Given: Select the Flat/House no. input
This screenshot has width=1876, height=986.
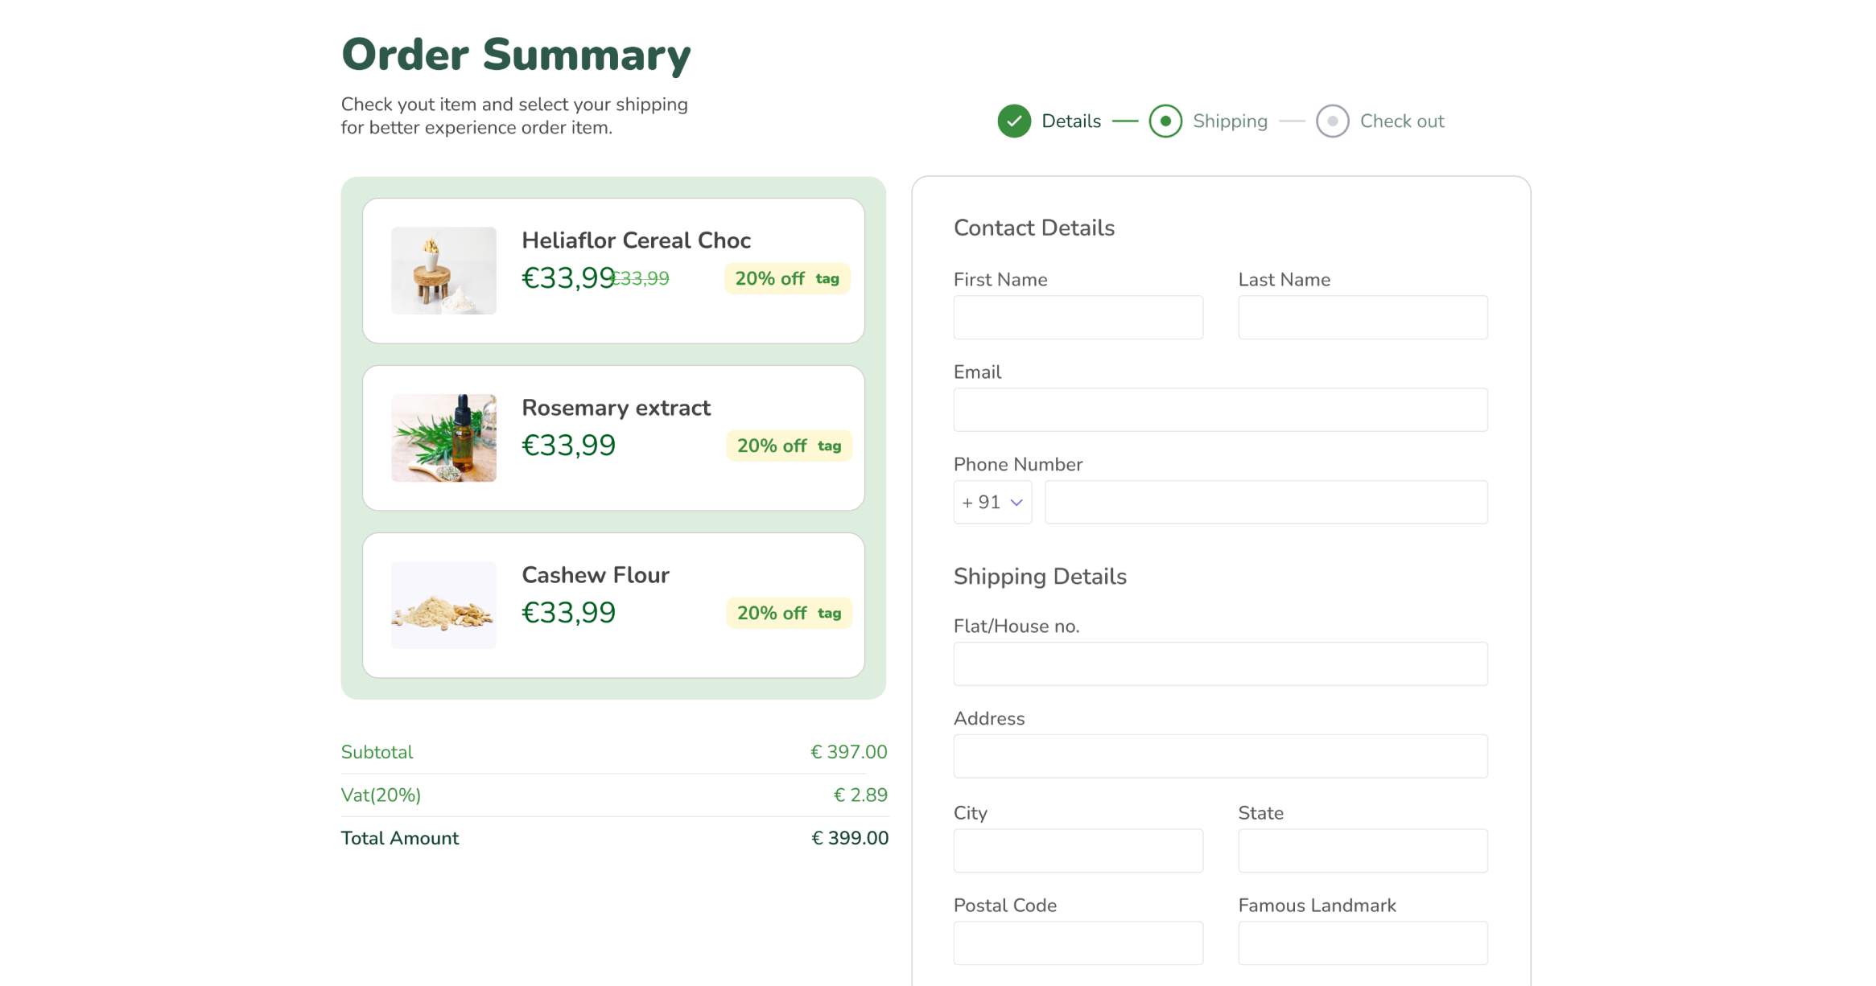Looking at the screenshot, I should coord(1220,664).
